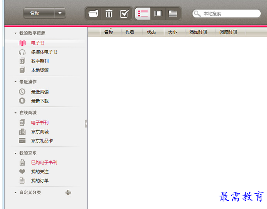Image resolution: width=267 pixels, height=209 pixels.
Task: Click the 数字期刊 D icon
Action: point(22,61)
